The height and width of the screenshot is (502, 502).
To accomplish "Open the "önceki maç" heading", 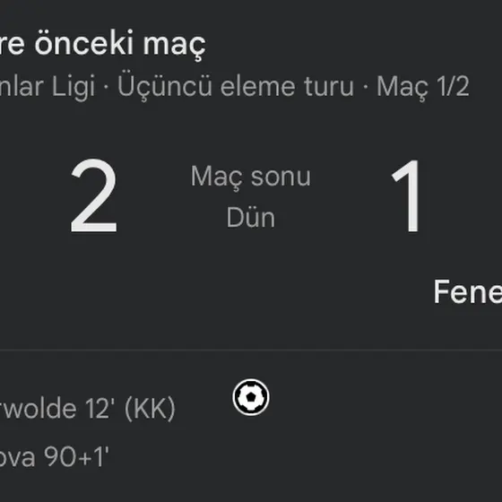I will [x=120, y=44].
